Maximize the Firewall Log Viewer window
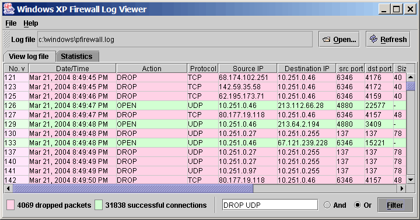The image size is (420, 220). (397, 9)
